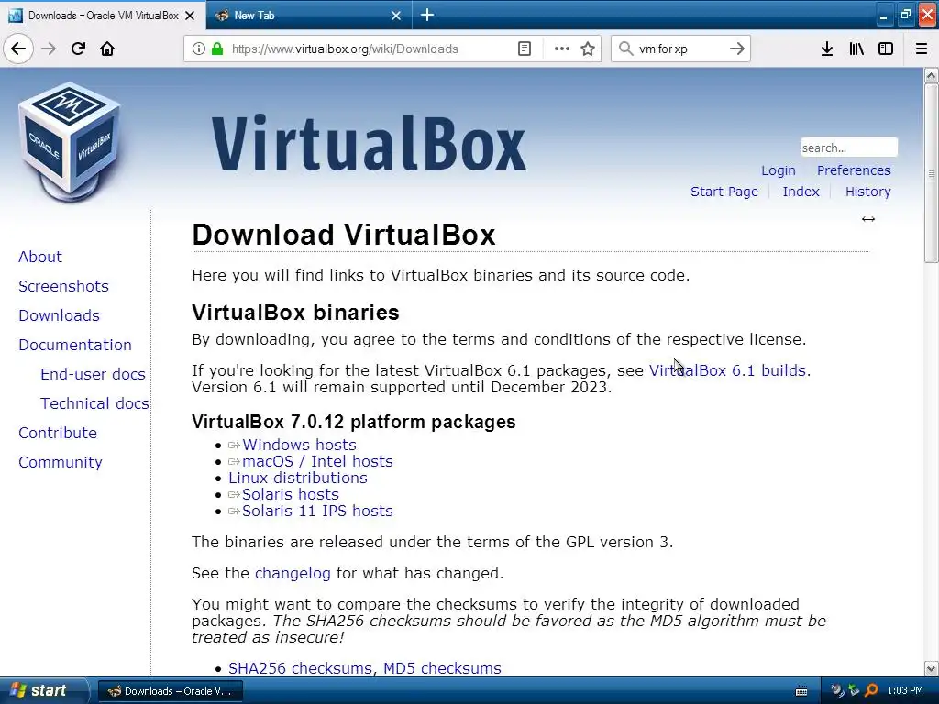This screenshot has height=704, width=939.
Task: Download the Windows hosts package
Action: [x=299, y=445]
